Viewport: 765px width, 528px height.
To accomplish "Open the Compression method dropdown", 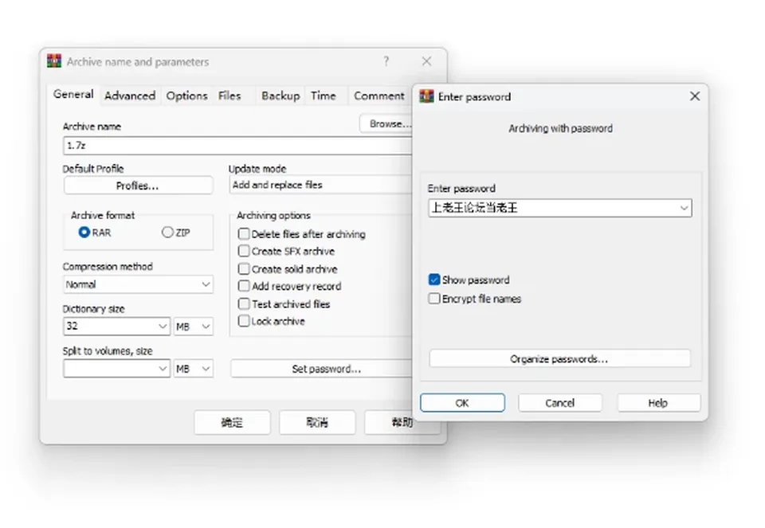I will 138,284.
